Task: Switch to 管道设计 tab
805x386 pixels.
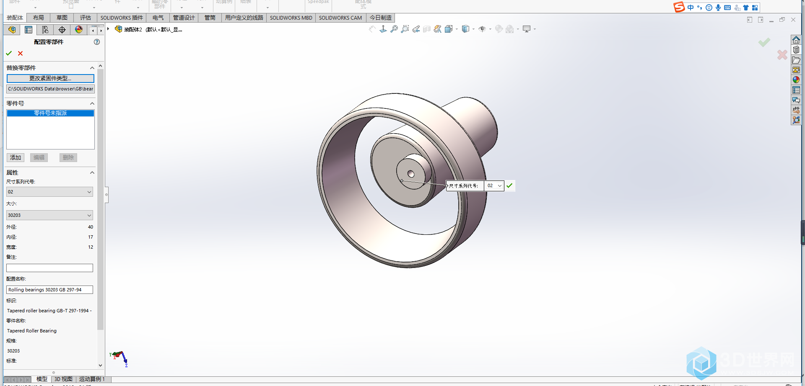Action: click(x=184, y=18)
